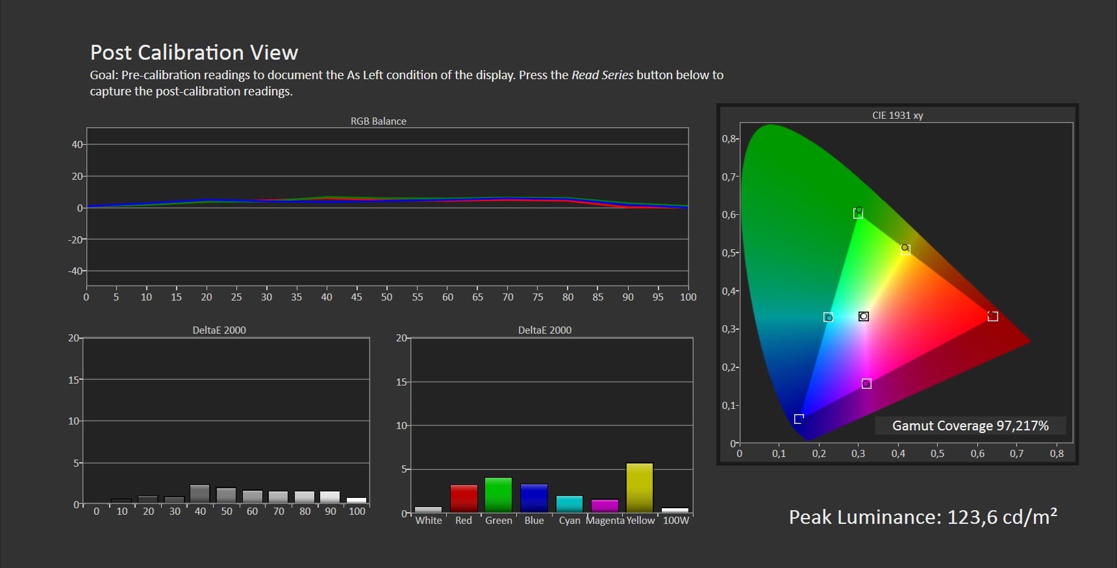The height and width of the screenshot is (568, 1117).
Task: Click the Yellow label under color DeltaE chart
Action: tap(640, 521)
